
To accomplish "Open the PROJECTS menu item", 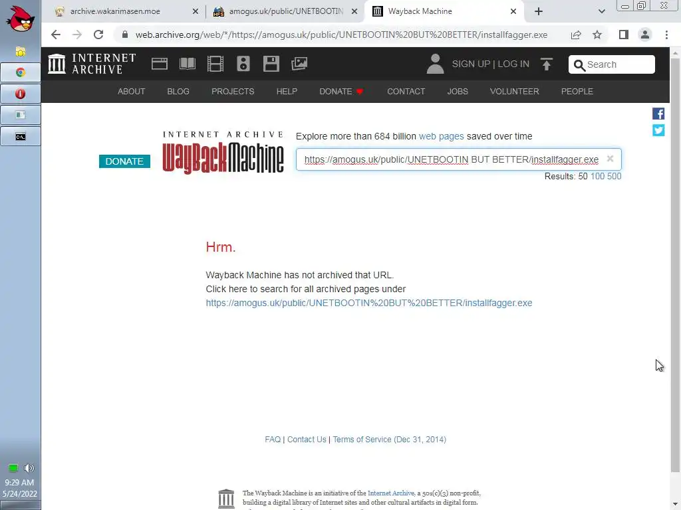I will (x=233, y=92).
